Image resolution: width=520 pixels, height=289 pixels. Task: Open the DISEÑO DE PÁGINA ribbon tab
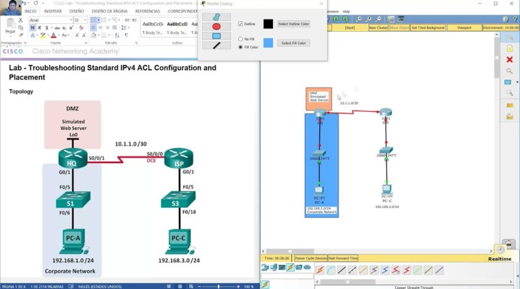(109, 11)
